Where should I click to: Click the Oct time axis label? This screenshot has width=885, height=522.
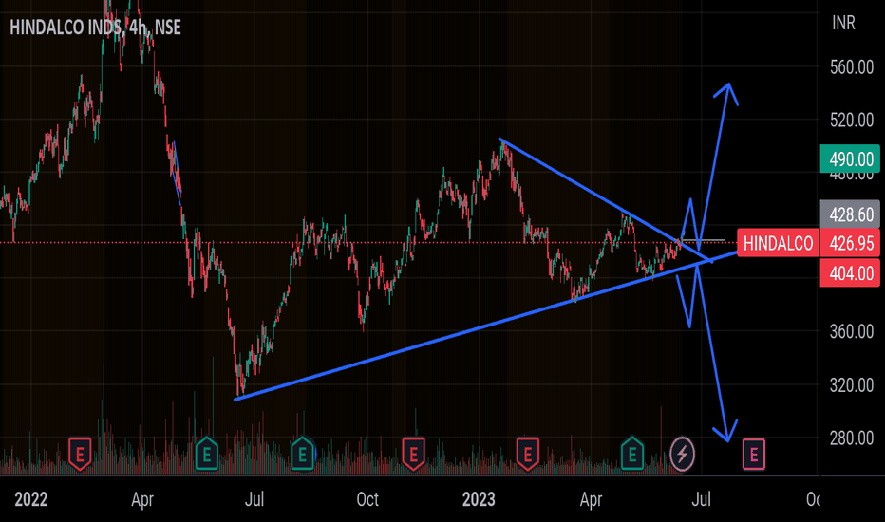click(367, 499)
